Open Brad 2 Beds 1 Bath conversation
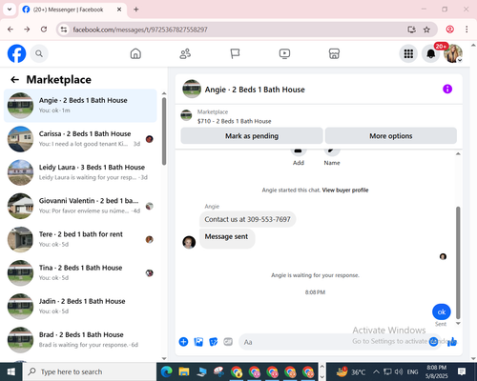477x381 pixels. 80,340
